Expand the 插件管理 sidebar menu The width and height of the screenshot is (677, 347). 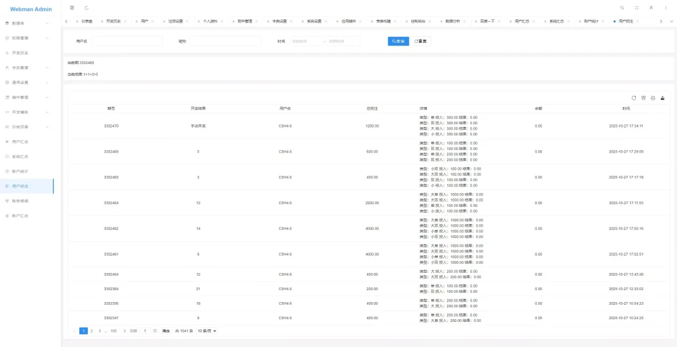(x=26, y=97)
